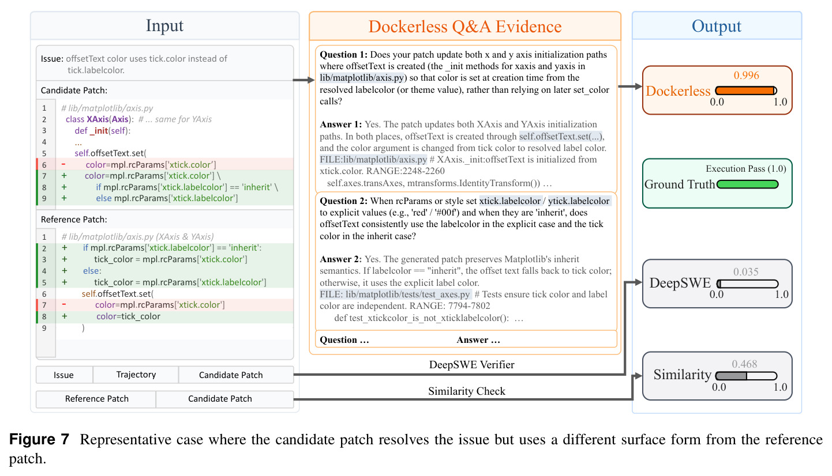Click the collapsed 'Answer …' label
832x476 pixels.
[x=478, y=340]
